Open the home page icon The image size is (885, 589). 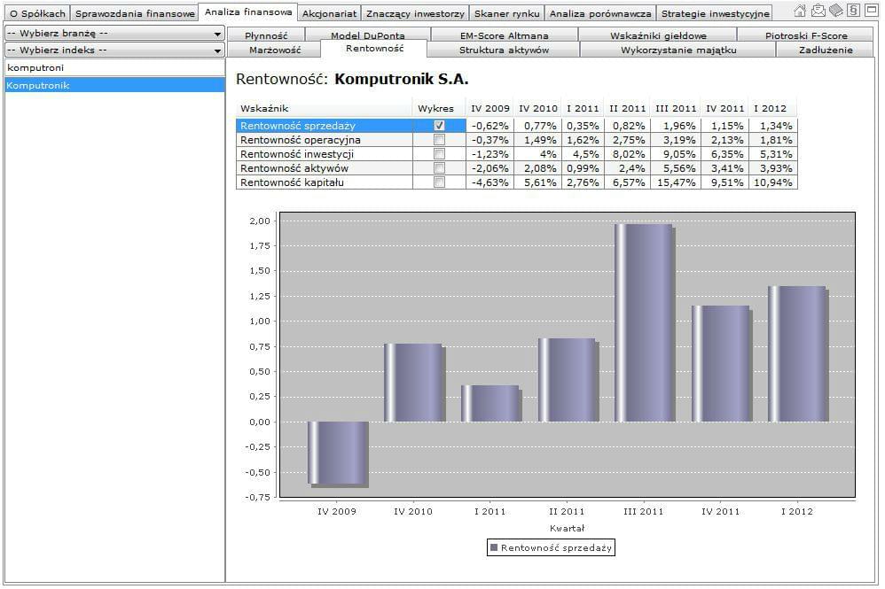(800, 10)
